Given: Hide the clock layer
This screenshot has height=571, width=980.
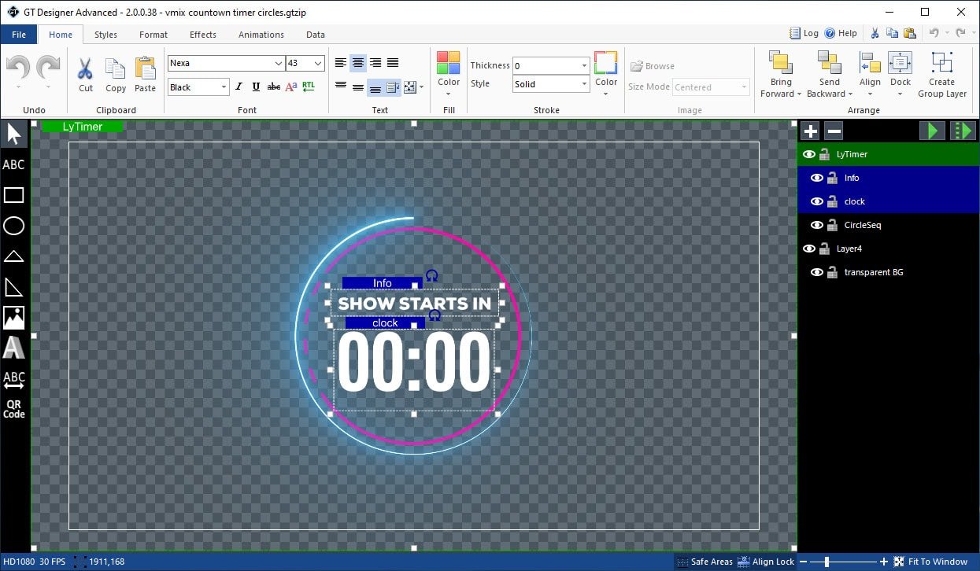Looking at the screenshot, I should [817, 201].
